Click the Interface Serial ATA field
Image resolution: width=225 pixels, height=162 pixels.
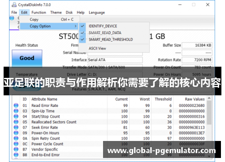[x=115, y=60]
